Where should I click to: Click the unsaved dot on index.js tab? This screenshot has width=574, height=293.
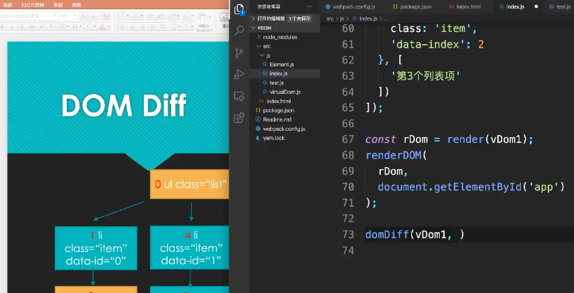pyautogui.click(x=536, y=6)
